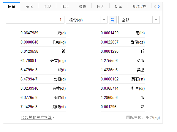
Task: Switch to the 面积 tab
Action: 47,7
